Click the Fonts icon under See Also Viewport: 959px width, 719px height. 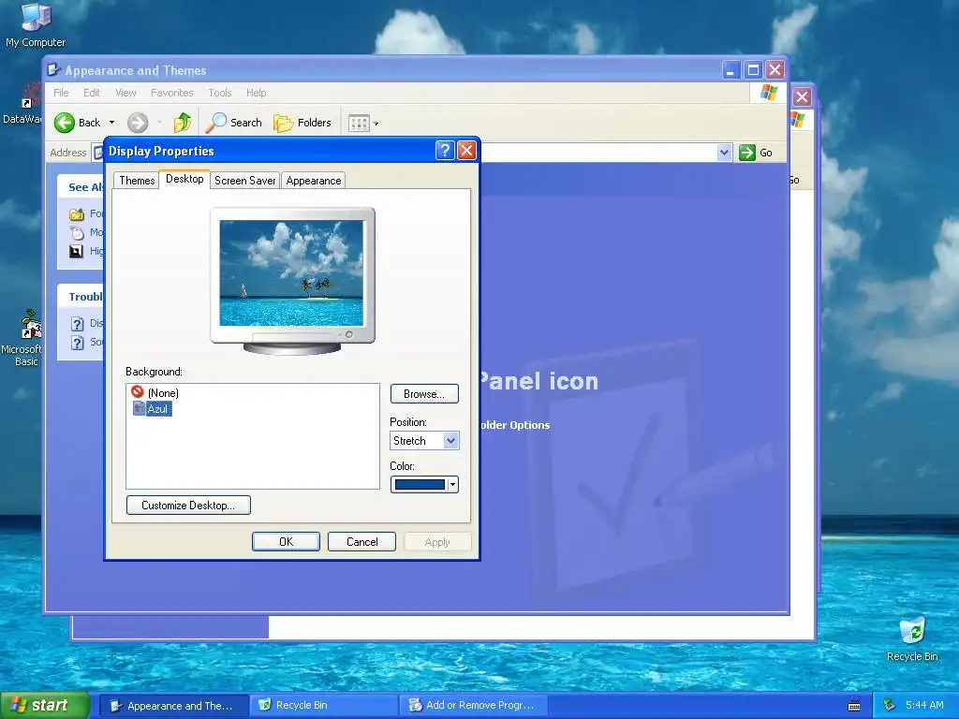tap(77, 214)
